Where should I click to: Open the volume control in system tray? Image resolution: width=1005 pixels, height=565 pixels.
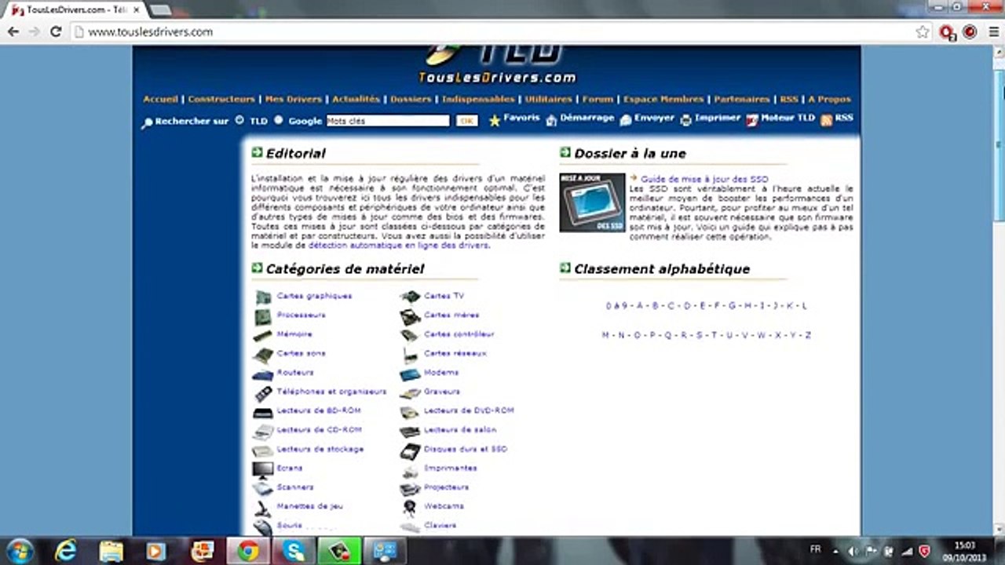click(853, 551)
